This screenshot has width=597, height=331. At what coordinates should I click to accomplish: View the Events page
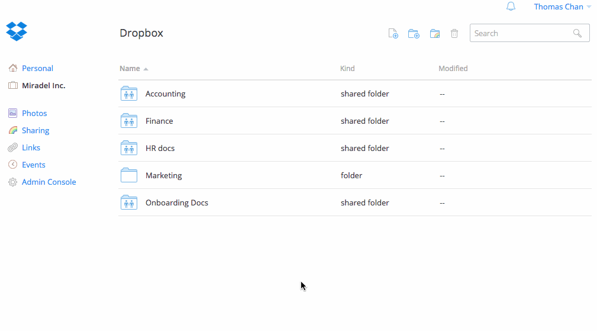pos(34,165)
